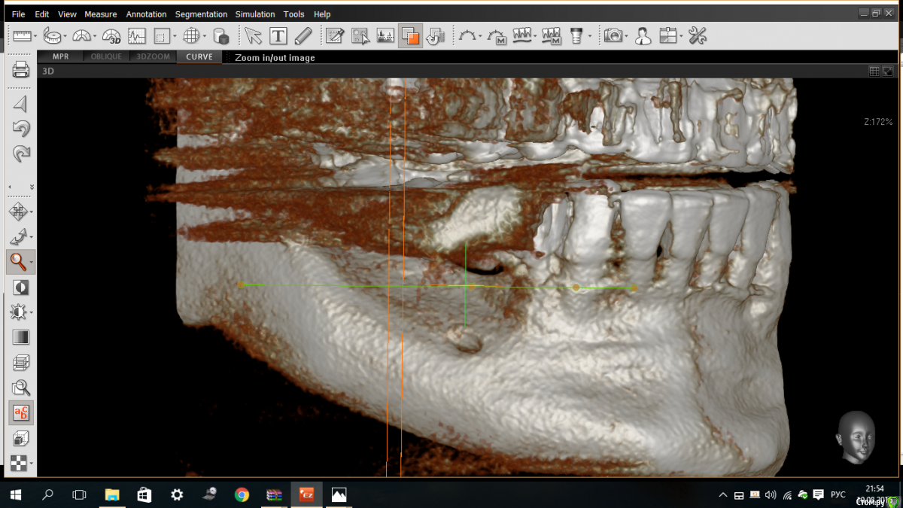Image resolution: width=903 pixels, height=508 pixels.
Task: Toggle the orange overlapping squares mode
Action: click(x=410, y=35)
